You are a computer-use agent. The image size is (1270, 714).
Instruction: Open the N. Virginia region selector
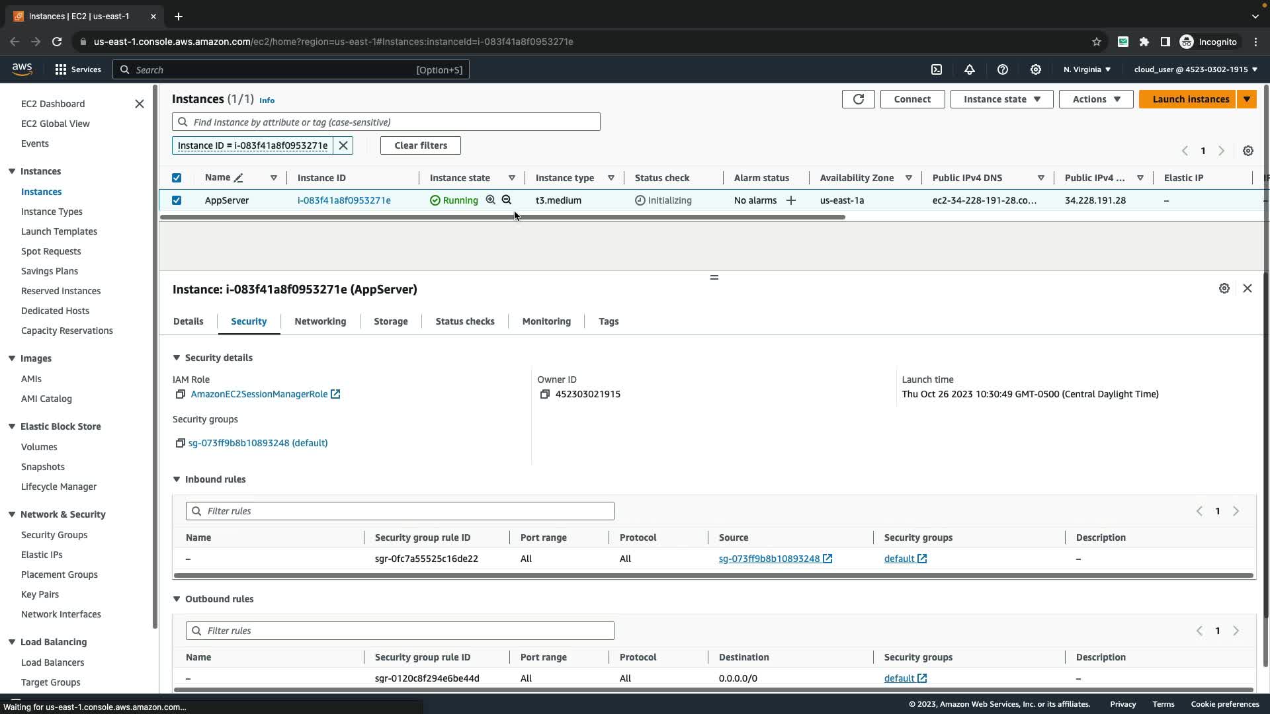[1087, 69]
